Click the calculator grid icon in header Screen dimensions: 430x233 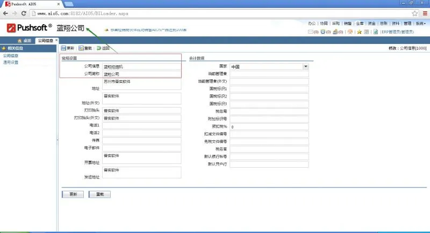click(367, 32)
